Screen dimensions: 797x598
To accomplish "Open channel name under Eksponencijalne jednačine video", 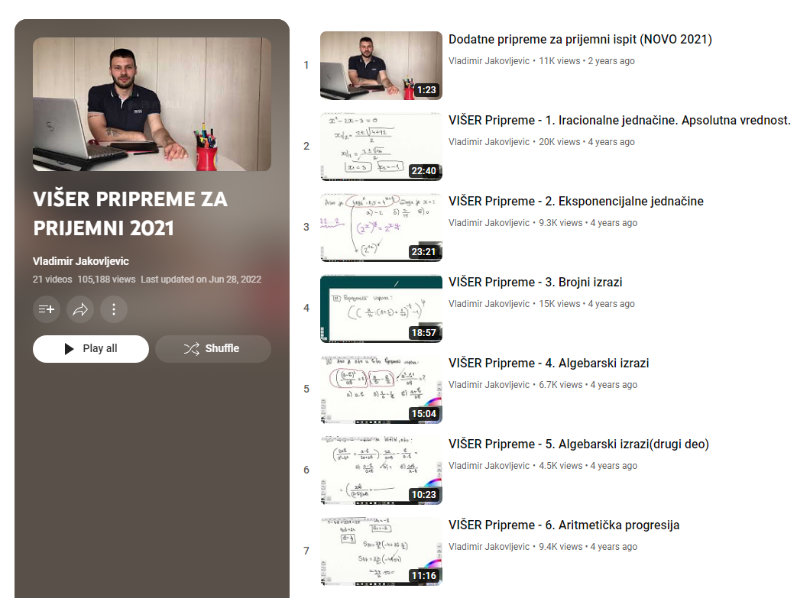I will click(489, 223).
